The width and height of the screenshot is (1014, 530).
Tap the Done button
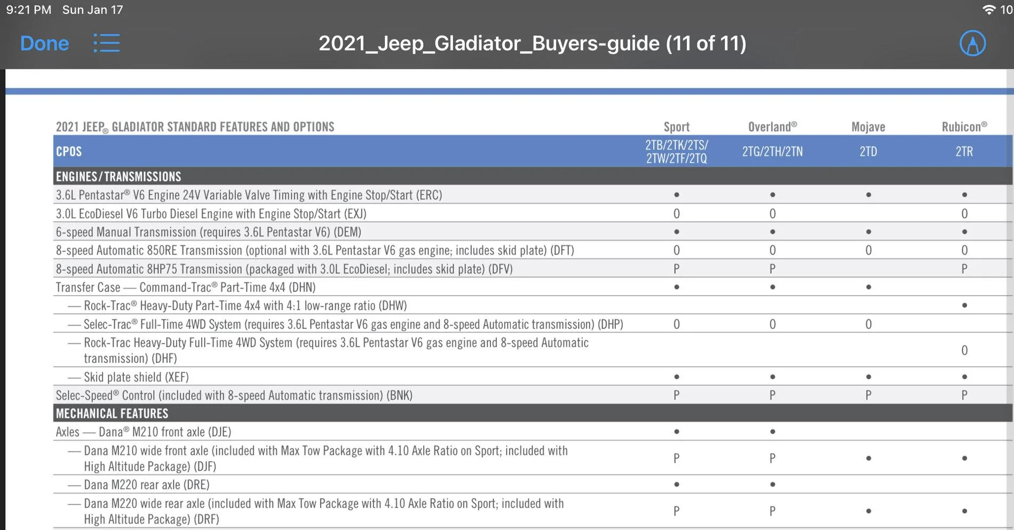click(x=44, y=43)
